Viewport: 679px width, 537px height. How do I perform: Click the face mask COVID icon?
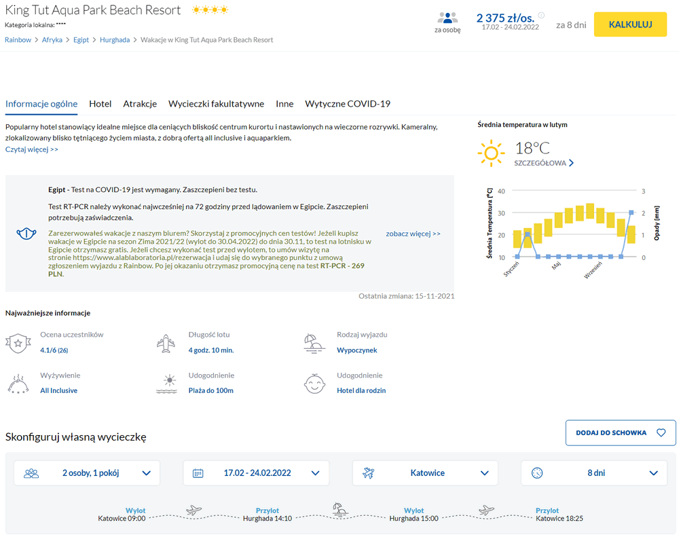26,234
